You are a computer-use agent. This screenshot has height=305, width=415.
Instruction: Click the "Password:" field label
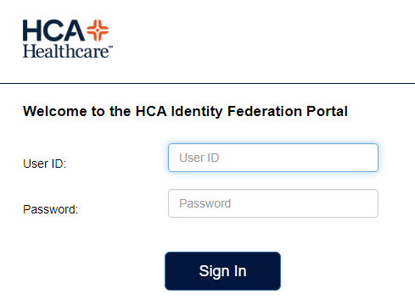(50, 209)
